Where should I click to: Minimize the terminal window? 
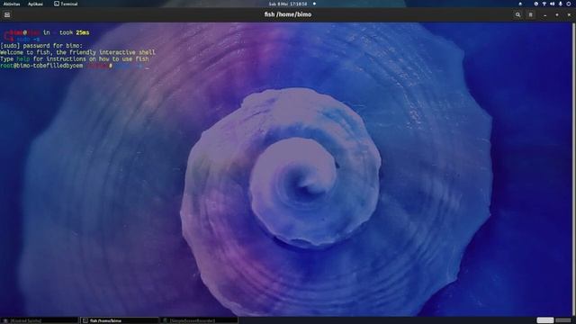point(545,15)
